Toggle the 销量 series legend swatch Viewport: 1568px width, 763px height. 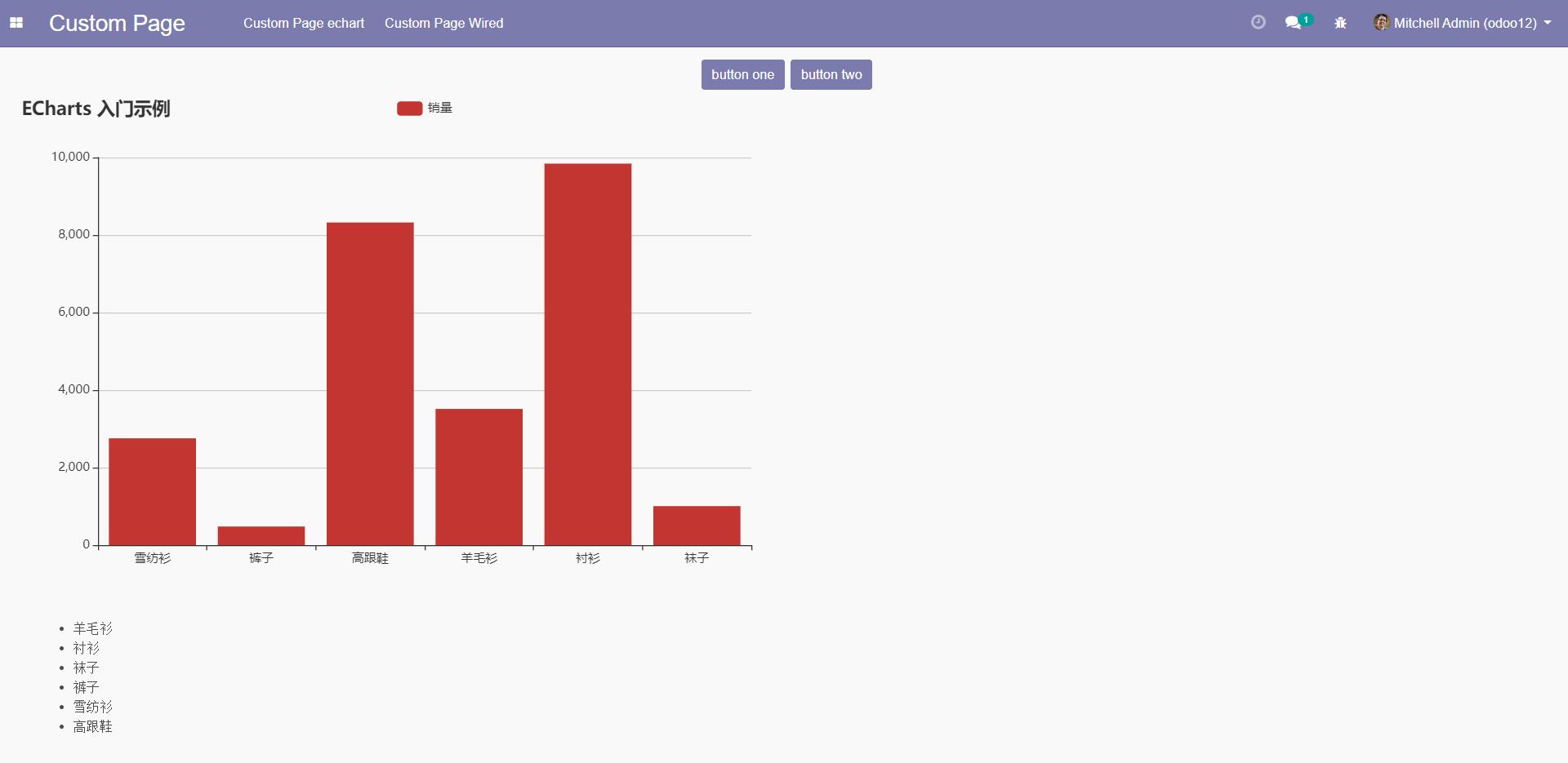[409, 109]
